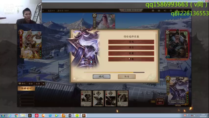Click the right opponent red-bordered character card
The width and height of the screenshot is (209, 118).
coord(177,45)
